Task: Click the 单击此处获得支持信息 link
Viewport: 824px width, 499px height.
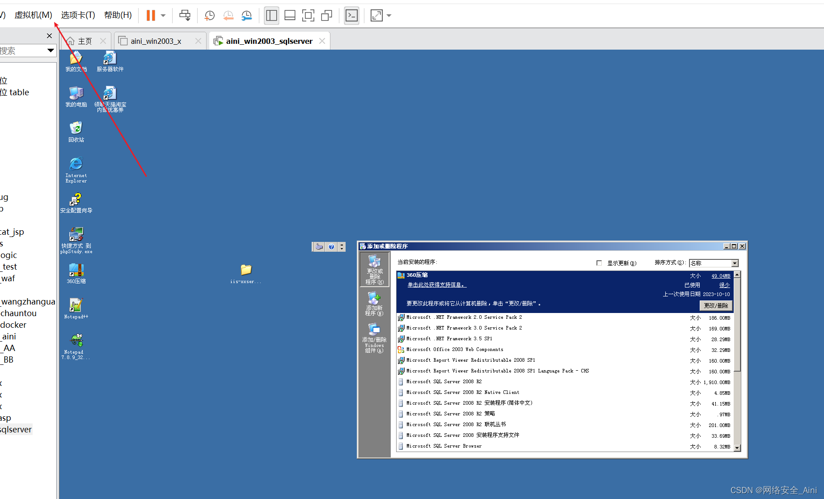Action: (437, 285)
